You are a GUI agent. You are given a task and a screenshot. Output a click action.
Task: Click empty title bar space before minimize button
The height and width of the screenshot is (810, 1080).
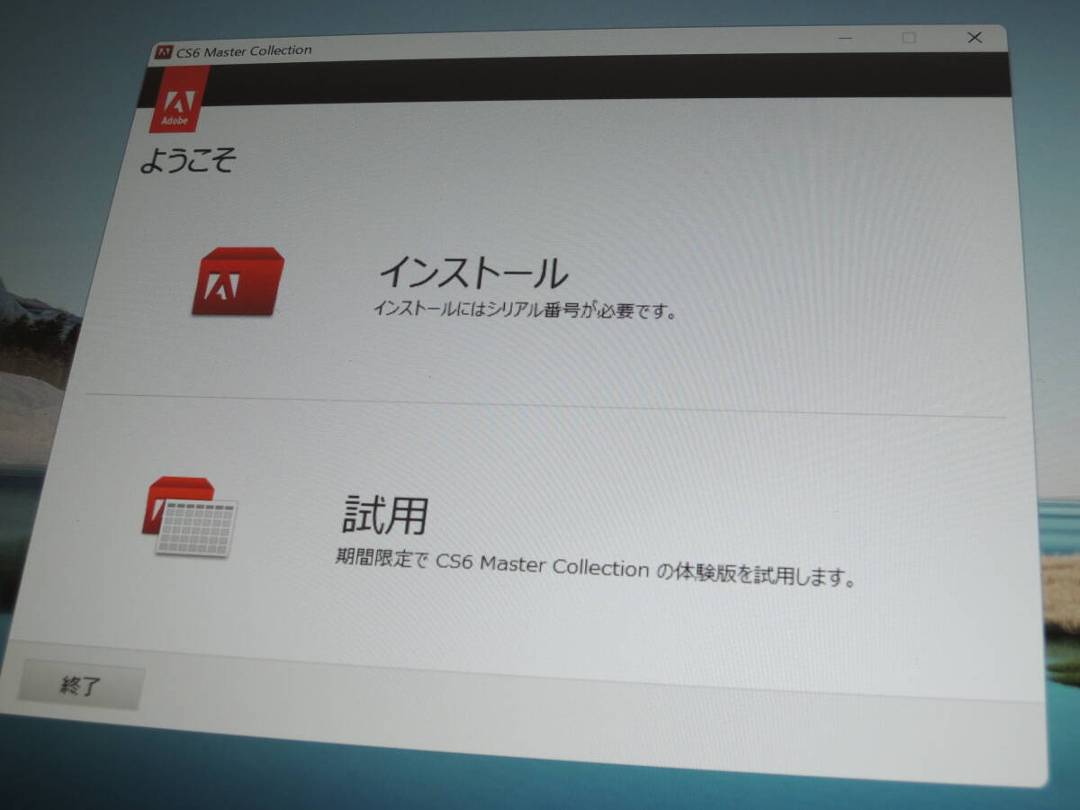[585, 43]
